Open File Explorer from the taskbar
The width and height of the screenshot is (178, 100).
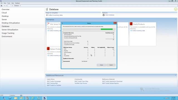(x=16, y=98)
